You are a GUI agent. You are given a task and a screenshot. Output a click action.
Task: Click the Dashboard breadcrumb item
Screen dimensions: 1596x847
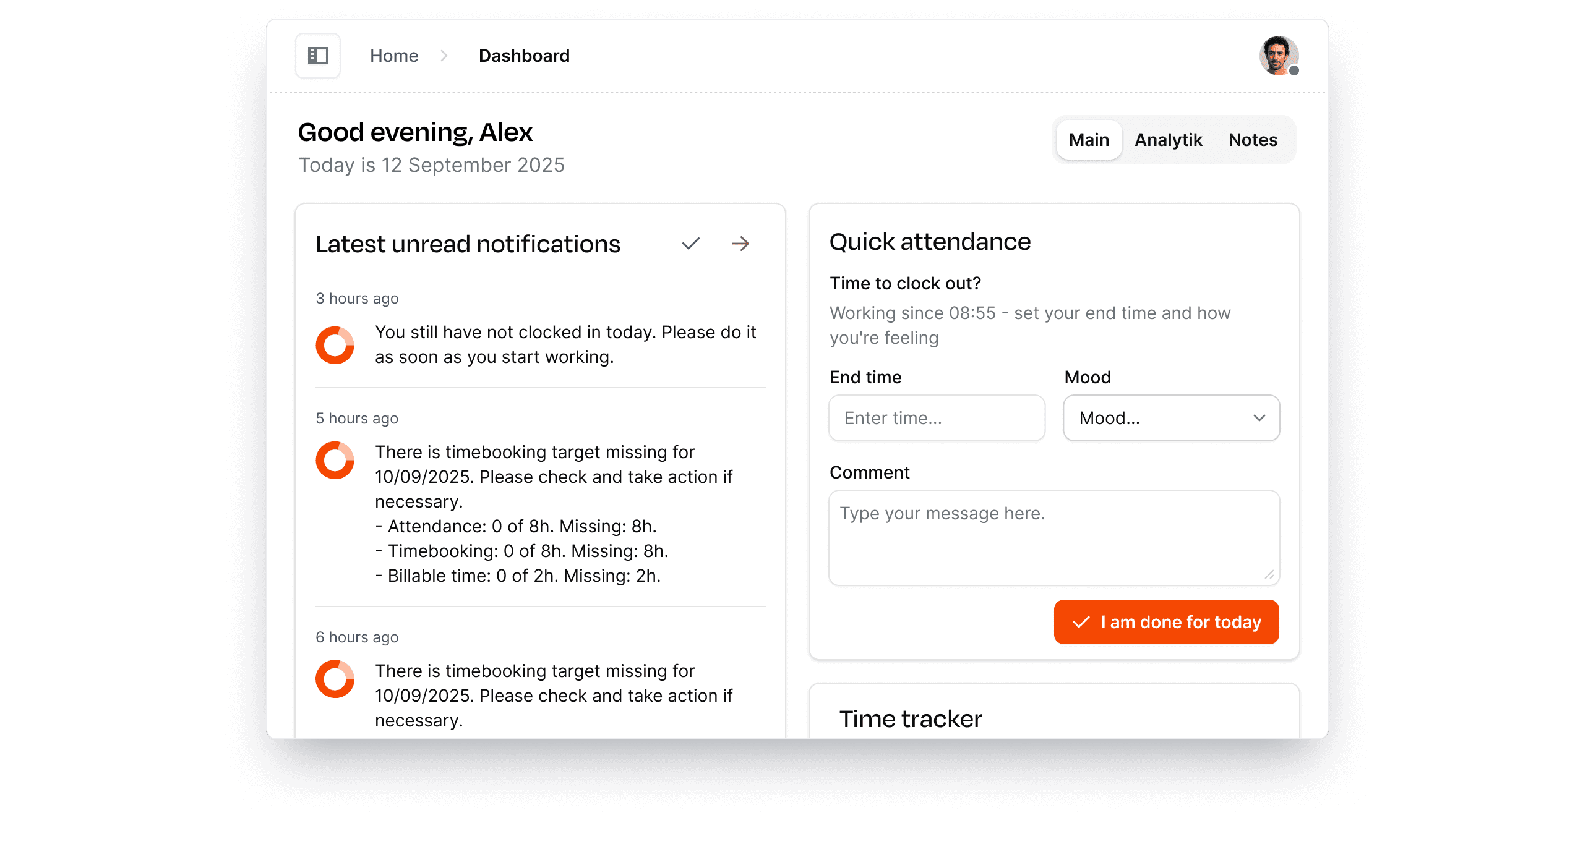click(524, 56)
